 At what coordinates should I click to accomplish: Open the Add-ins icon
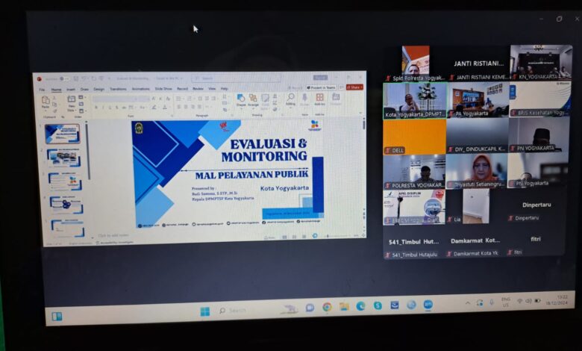[x=319, y=98]
